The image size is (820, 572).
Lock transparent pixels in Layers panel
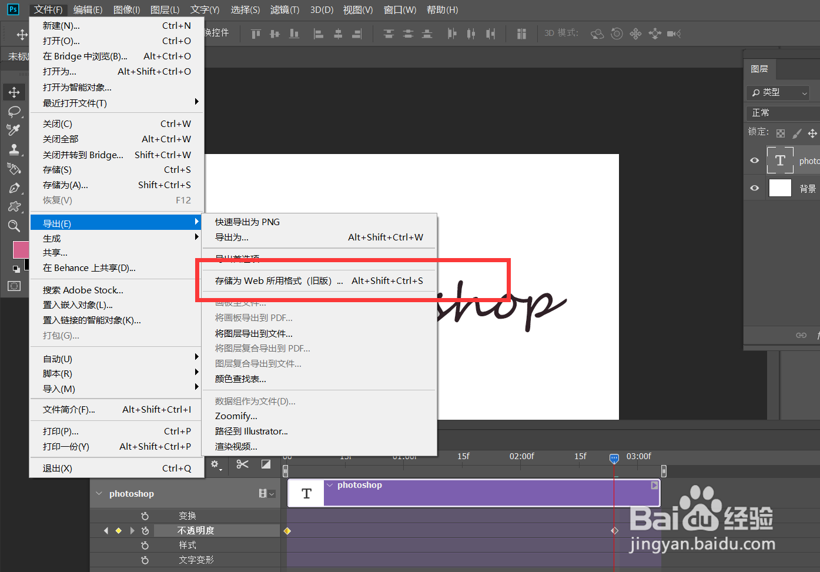tap(781, 133)
